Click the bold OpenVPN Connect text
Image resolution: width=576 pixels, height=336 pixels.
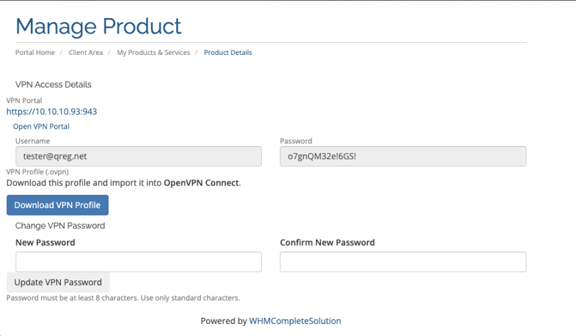[201, 182]
